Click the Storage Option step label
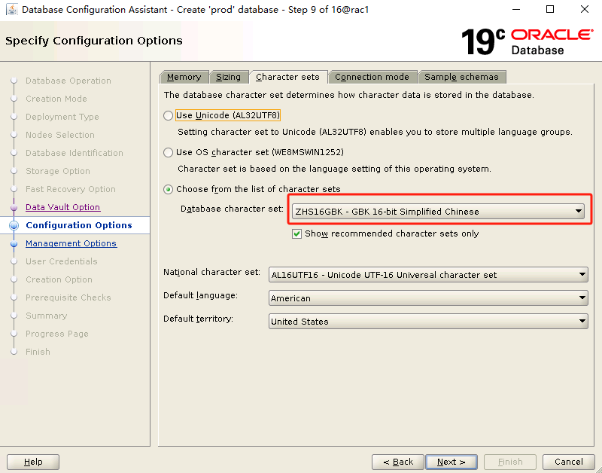Image resolution: width=602 pixels, height=473 pixels. pyautogui.click(x=58, y=172)
